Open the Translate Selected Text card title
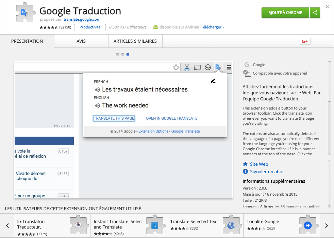The height and width of the screenshot is (238, 334). (194, 221)
